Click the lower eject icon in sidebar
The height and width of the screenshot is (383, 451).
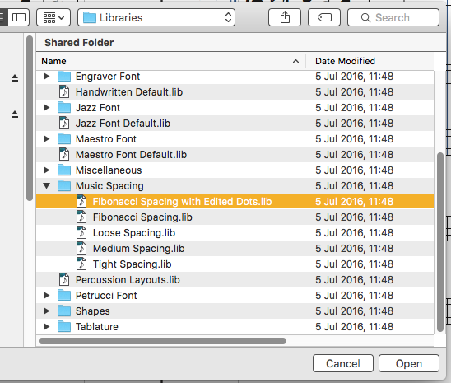pos(15,114)
